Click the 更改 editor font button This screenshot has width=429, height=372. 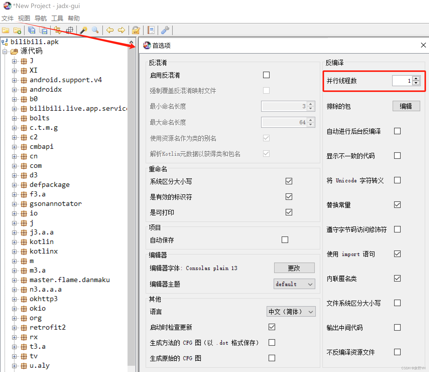tap(294, 268)
